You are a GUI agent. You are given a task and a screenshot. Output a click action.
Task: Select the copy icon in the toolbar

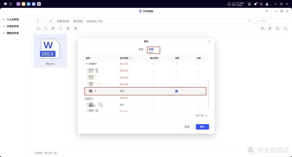pos(53,28)
